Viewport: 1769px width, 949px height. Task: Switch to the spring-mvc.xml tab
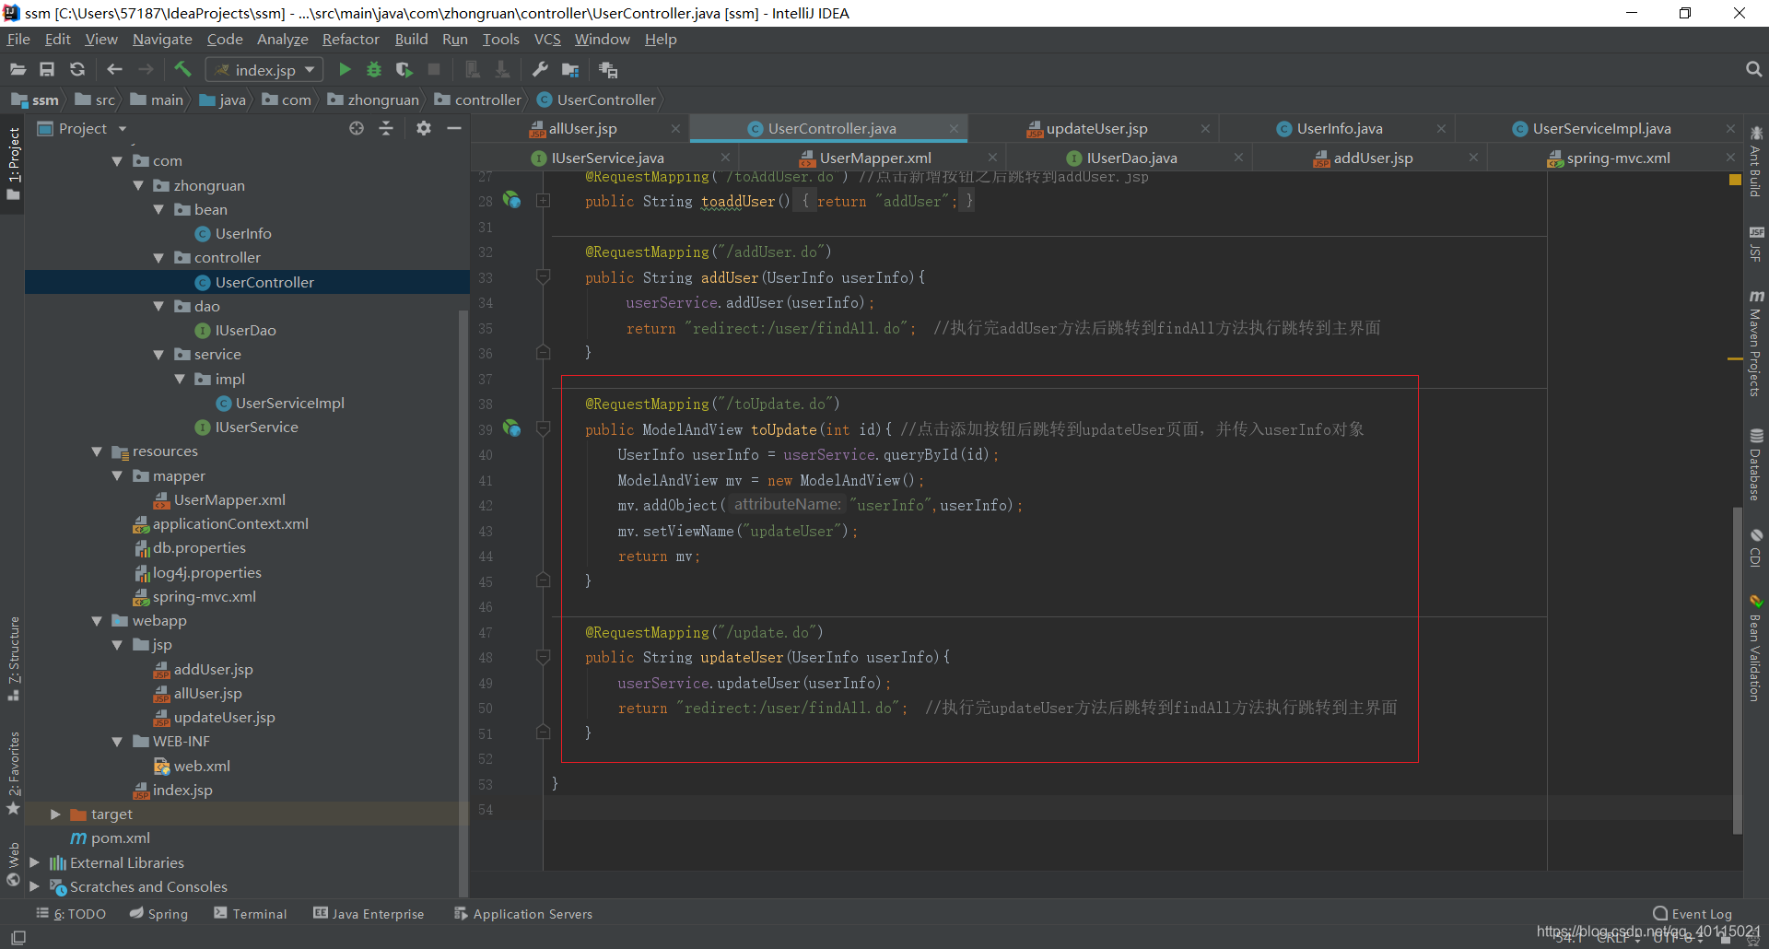point(1617,158)
